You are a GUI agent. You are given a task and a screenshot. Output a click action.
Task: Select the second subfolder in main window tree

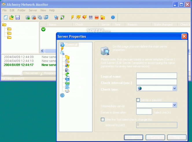pos(9,33)
